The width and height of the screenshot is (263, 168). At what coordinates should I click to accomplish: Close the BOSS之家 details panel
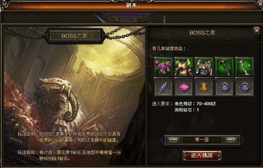[x=256, y=31]
